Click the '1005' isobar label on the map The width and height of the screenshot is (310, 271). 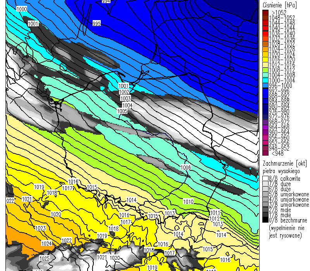[x=122, y=111]
